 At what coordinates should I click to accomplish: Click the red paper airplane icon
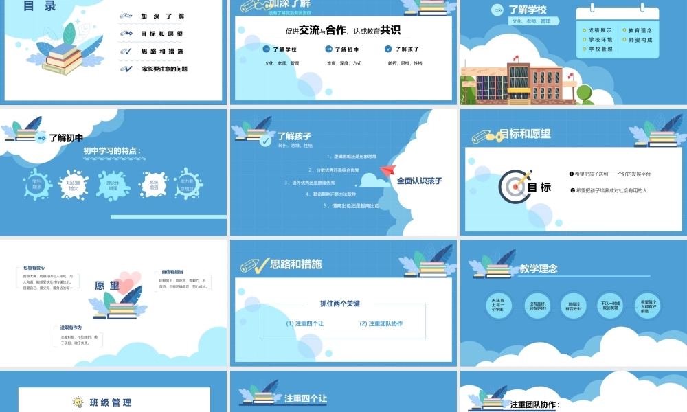pyautogui.click(x=388, y=170)
